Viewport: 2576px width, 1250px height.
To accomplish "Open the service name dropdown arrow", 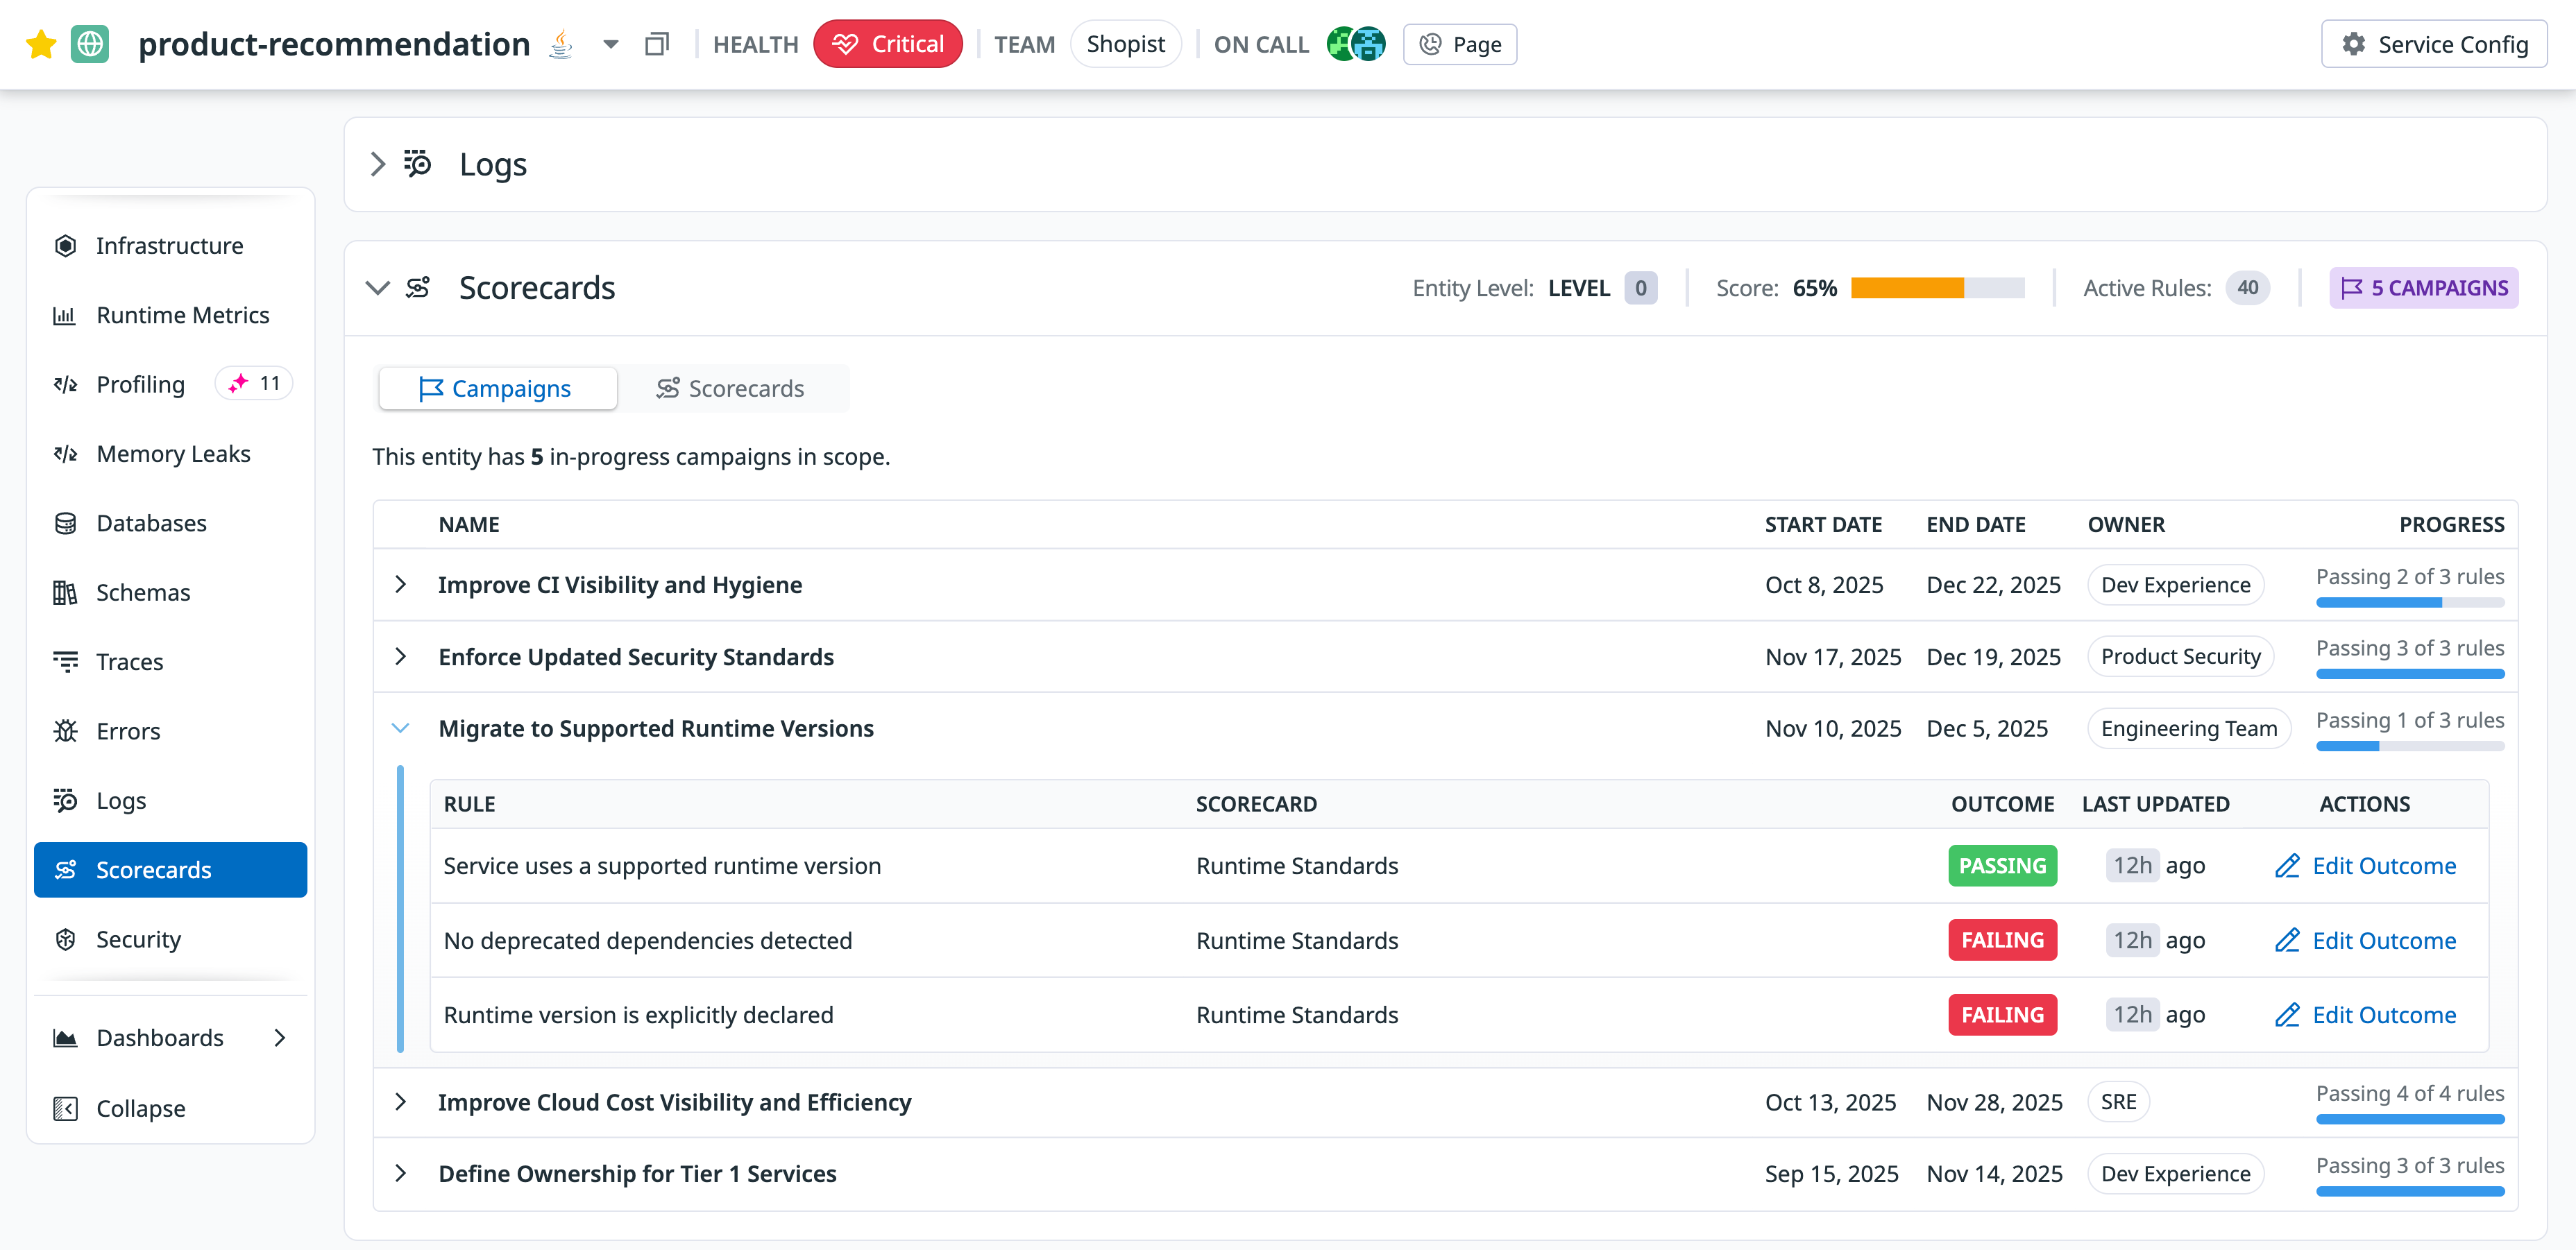I will click(609, 44).
